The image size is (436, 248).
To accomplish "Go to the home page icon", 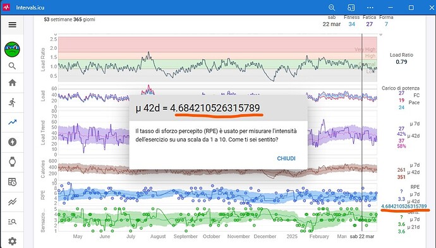I will tap(12, 83).
